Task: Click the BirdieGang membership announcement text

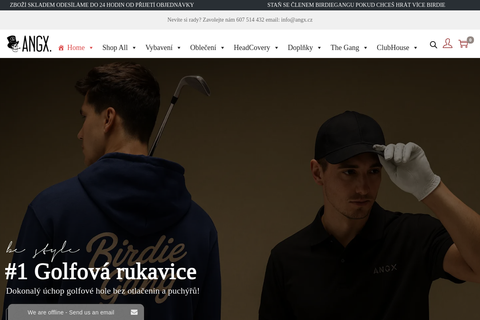Action: coord(356,5)
